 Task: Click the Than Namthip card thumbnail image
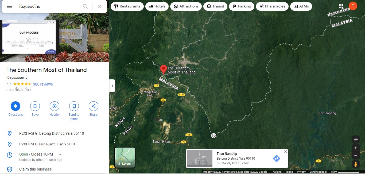click(200, 158)
